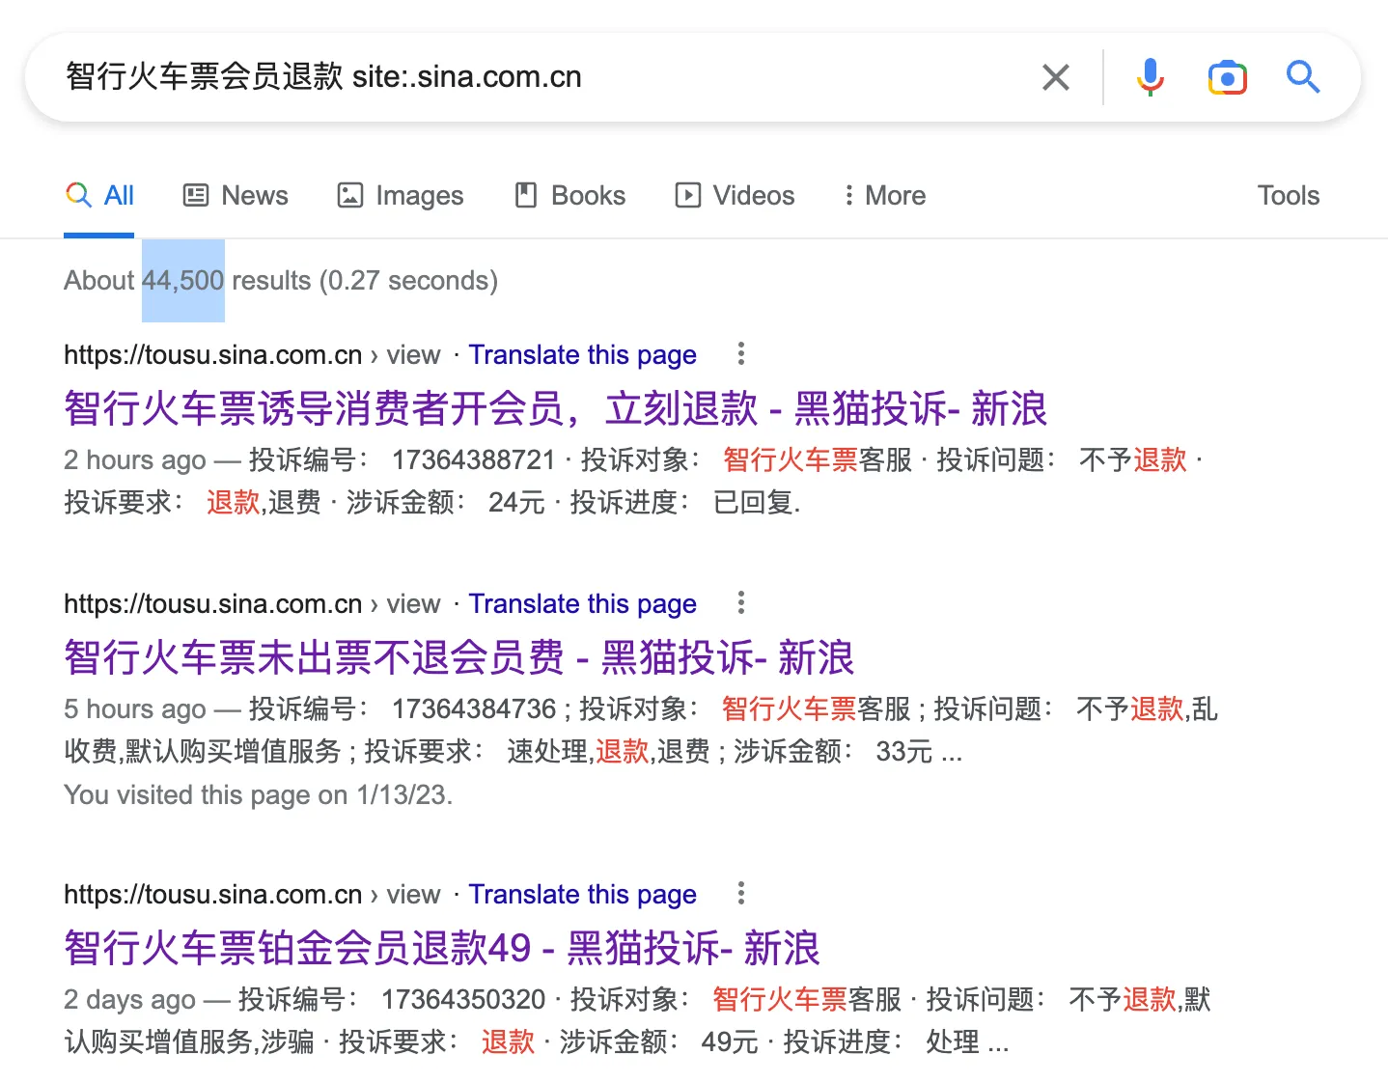
Task: Click the URL above the 未出票不退会员费 result
Action: [252, 604]
